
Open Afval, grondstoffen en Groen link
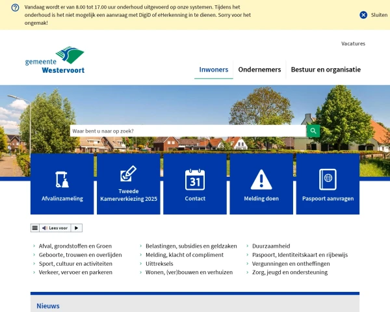coord(75,246)
